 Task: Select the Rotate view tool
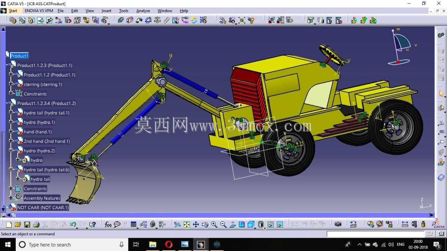pyautogui.click(x=205, y=224)
